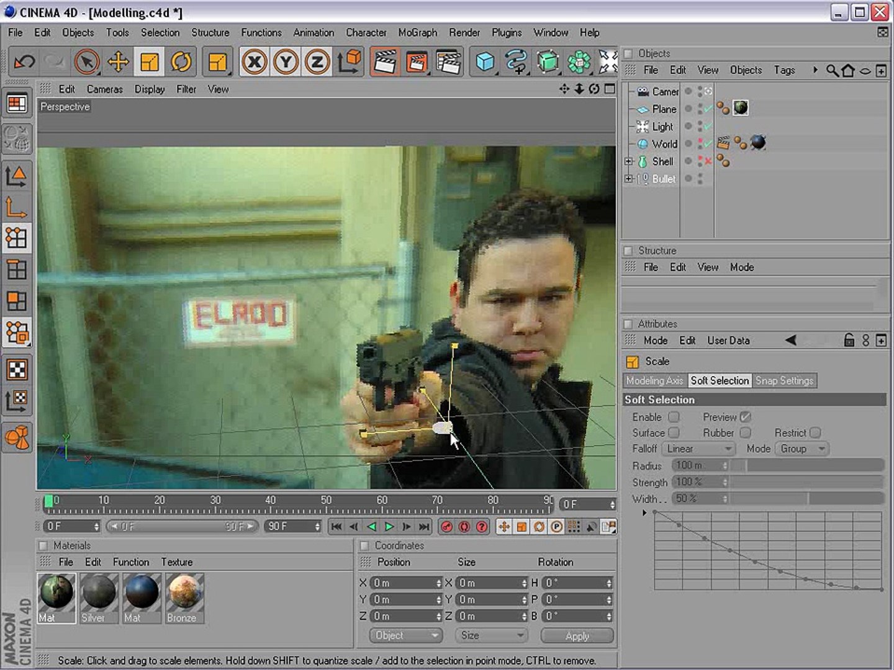Click the Render Settings clapperboard icon
The width and height of the screenshot is (894, 670).
449,62
